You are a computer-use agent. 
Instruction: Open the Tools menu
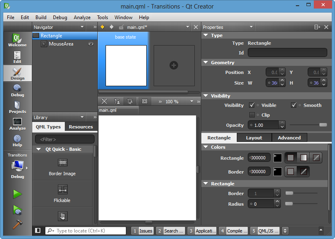(x=102, y=17)
